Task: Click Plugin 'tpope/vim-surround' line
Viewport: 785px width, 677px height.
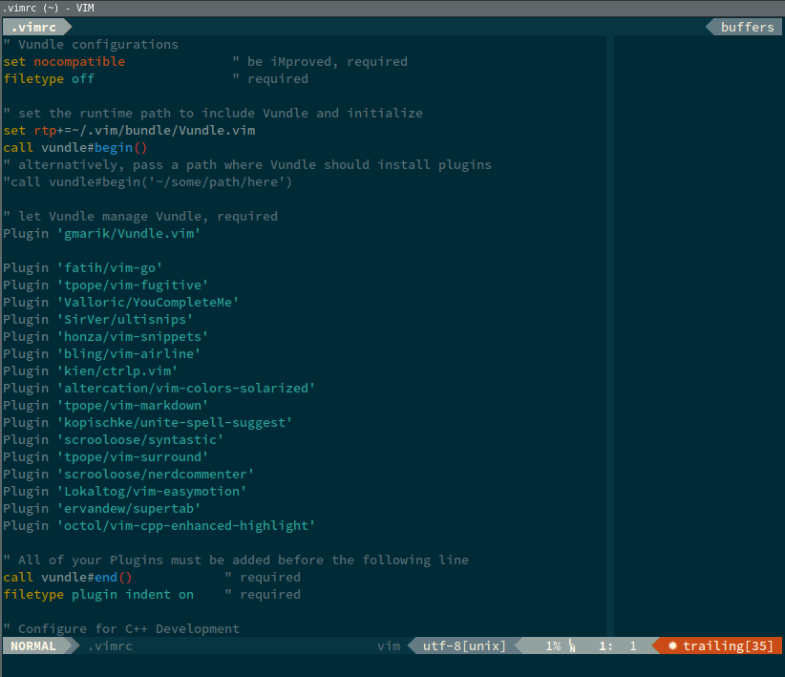Action: 106,456
